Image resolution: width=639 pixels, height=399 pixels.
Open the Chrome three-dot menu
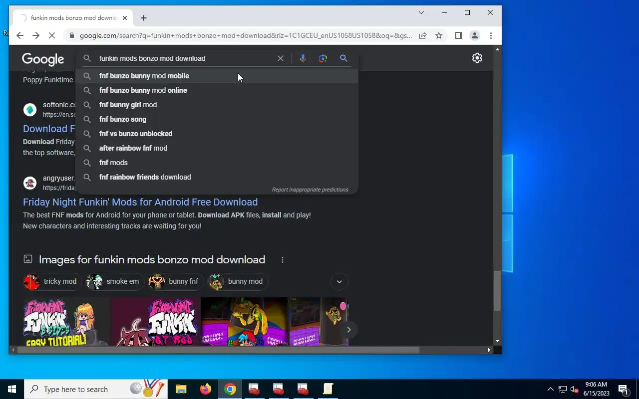tap(491, 35)
